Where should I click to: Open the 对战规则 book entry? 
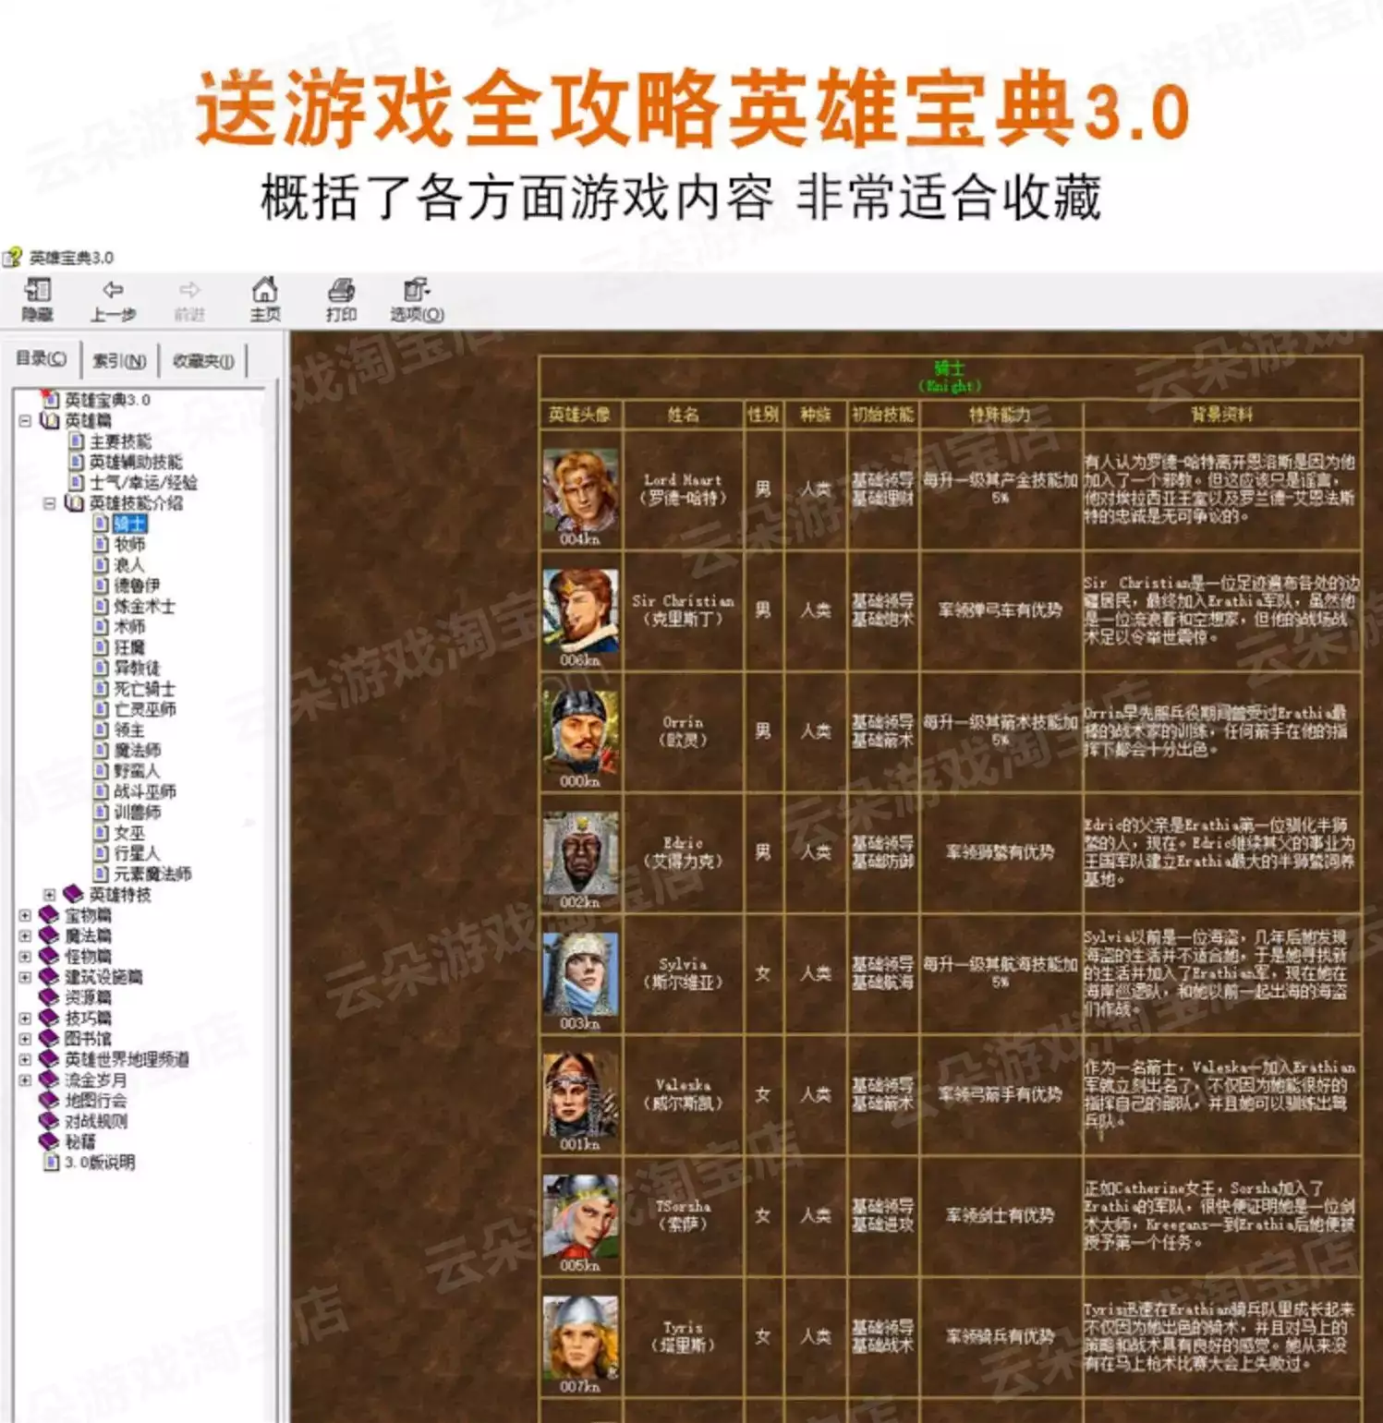(x=95, y=1121)
